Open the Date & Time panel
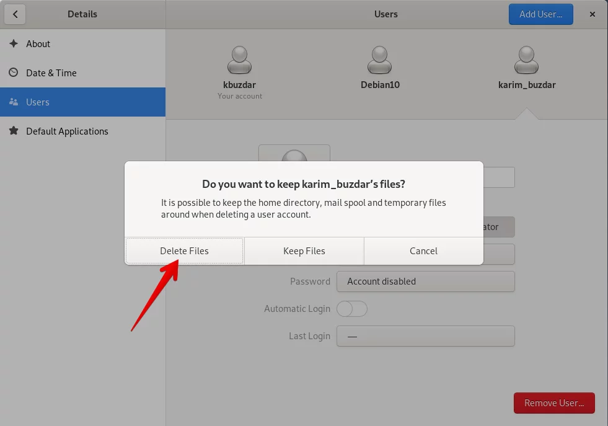 pyautogui.click(x=82, y=73)
